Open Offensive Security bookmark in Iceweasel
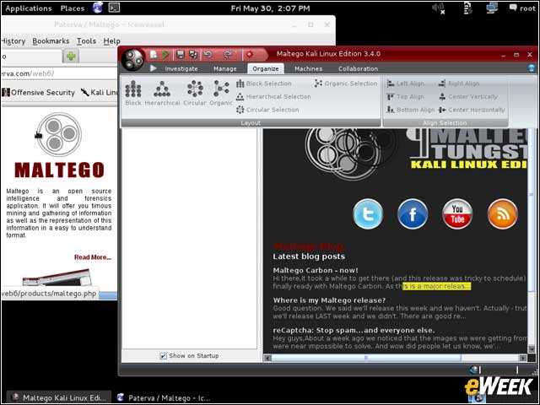The image size is (540, 405). (x=39, y=92)
